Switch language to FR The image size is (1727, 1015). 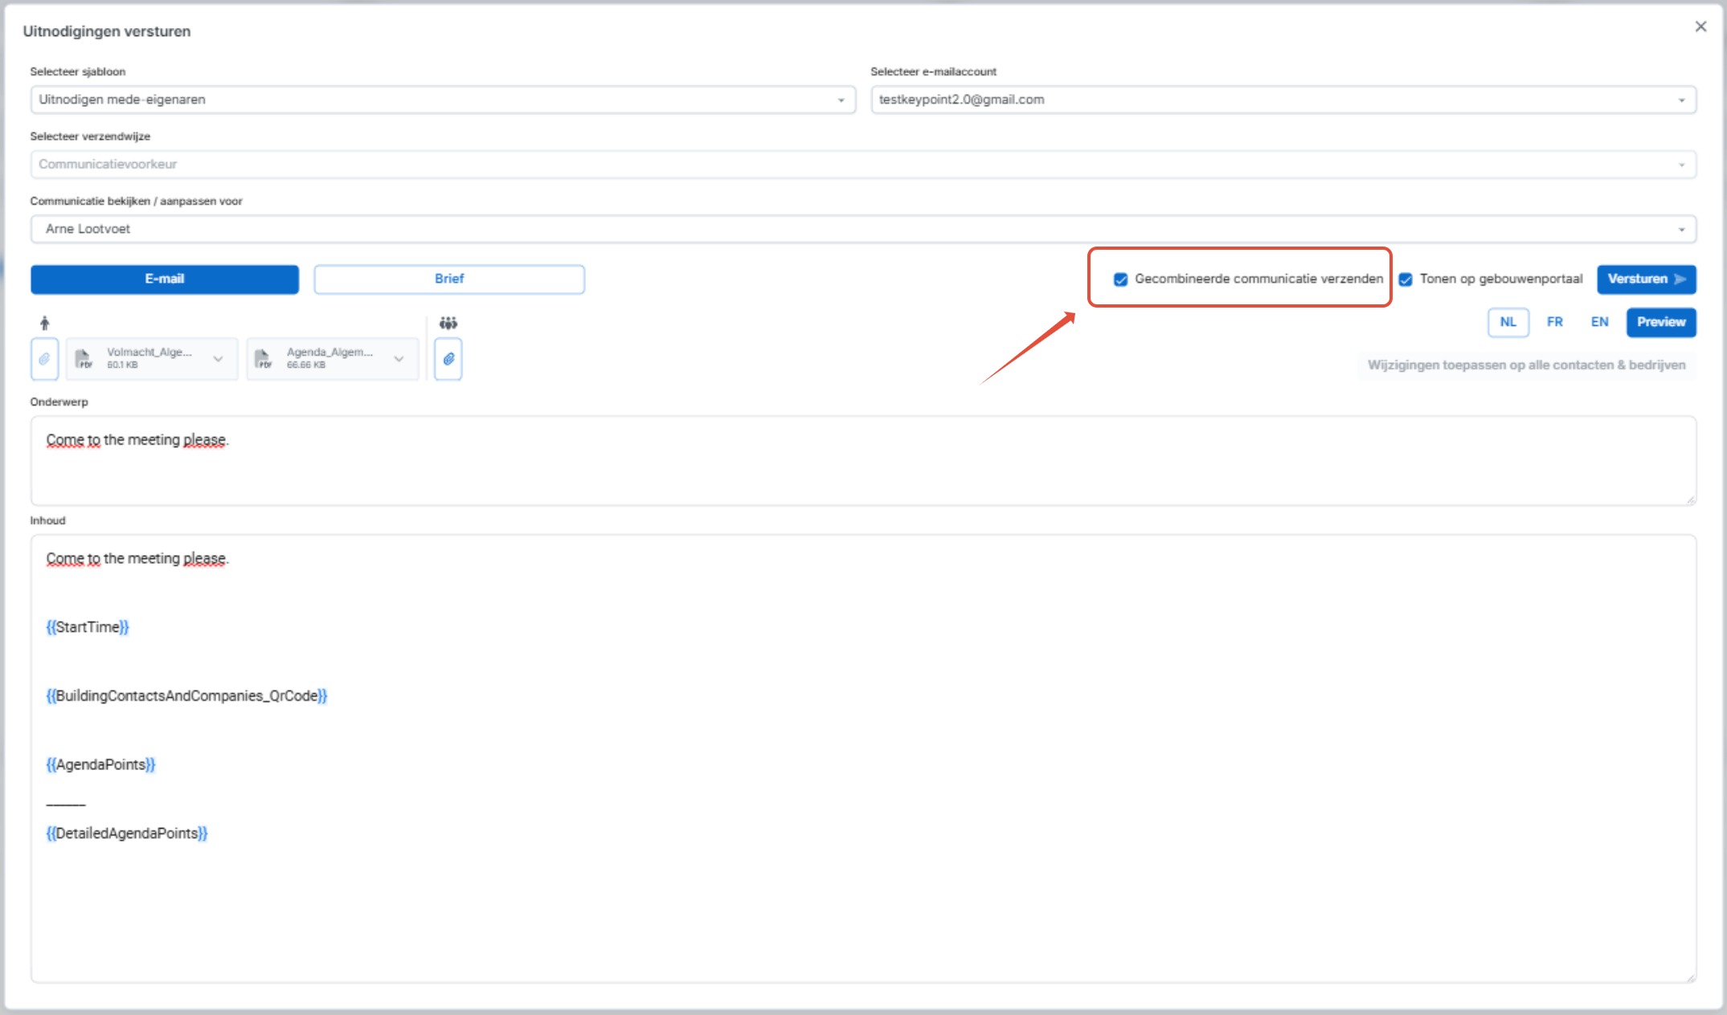tap(1554, 322)
